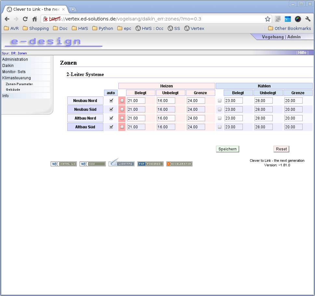Reload the page with refresh icon
The image size is (315, 296).
25,19
